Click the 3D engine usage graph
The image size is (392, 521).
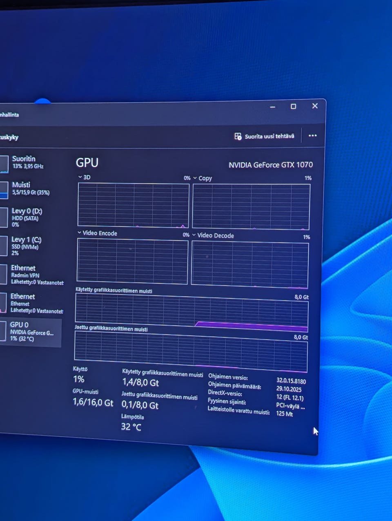(x=133, y=205)
